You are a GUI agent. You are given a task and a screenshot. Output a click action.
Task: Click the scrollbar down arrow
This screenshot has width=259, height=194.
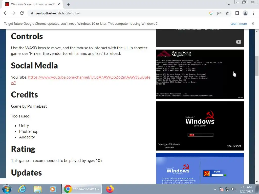[257, 182]
